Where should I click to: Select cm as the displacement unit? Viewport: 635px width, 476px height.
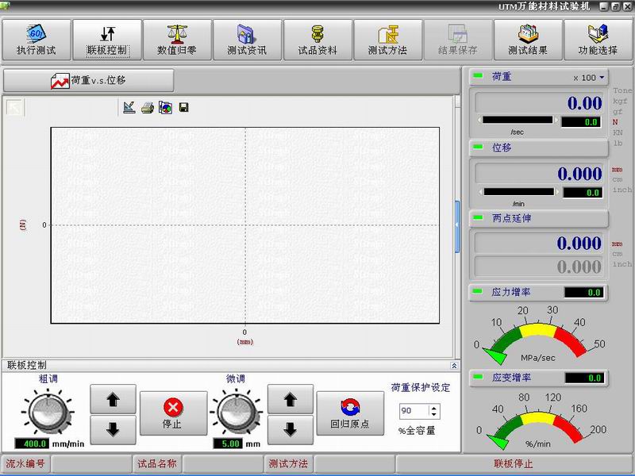tap(617, 179)
